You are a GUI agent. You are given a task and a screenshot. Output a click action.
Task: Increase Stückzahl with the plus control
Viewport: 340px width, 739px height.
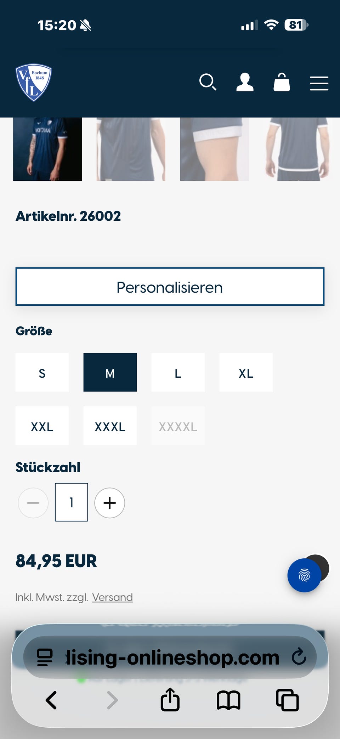[109, 503]
